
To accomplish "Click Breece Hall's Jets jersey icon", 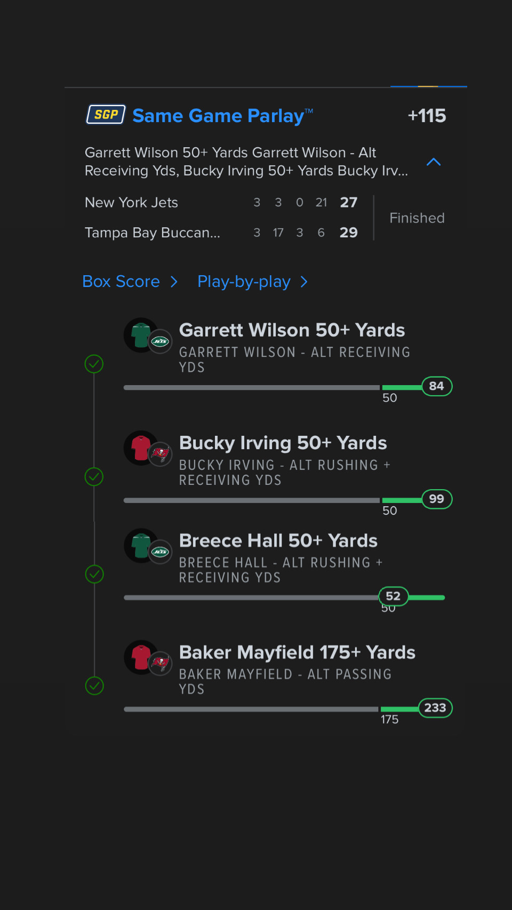I will point(142,546).
